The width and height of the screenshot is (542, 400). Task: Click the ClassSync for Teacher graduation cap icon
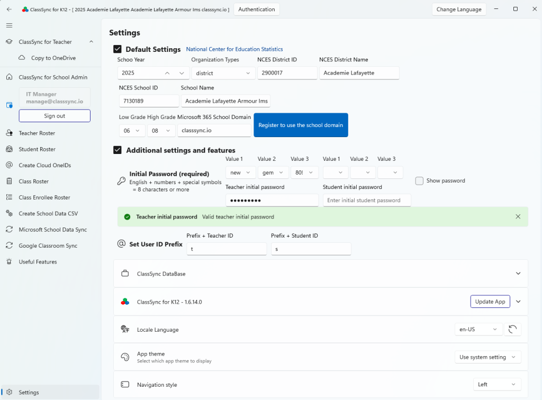pos(10,42)
